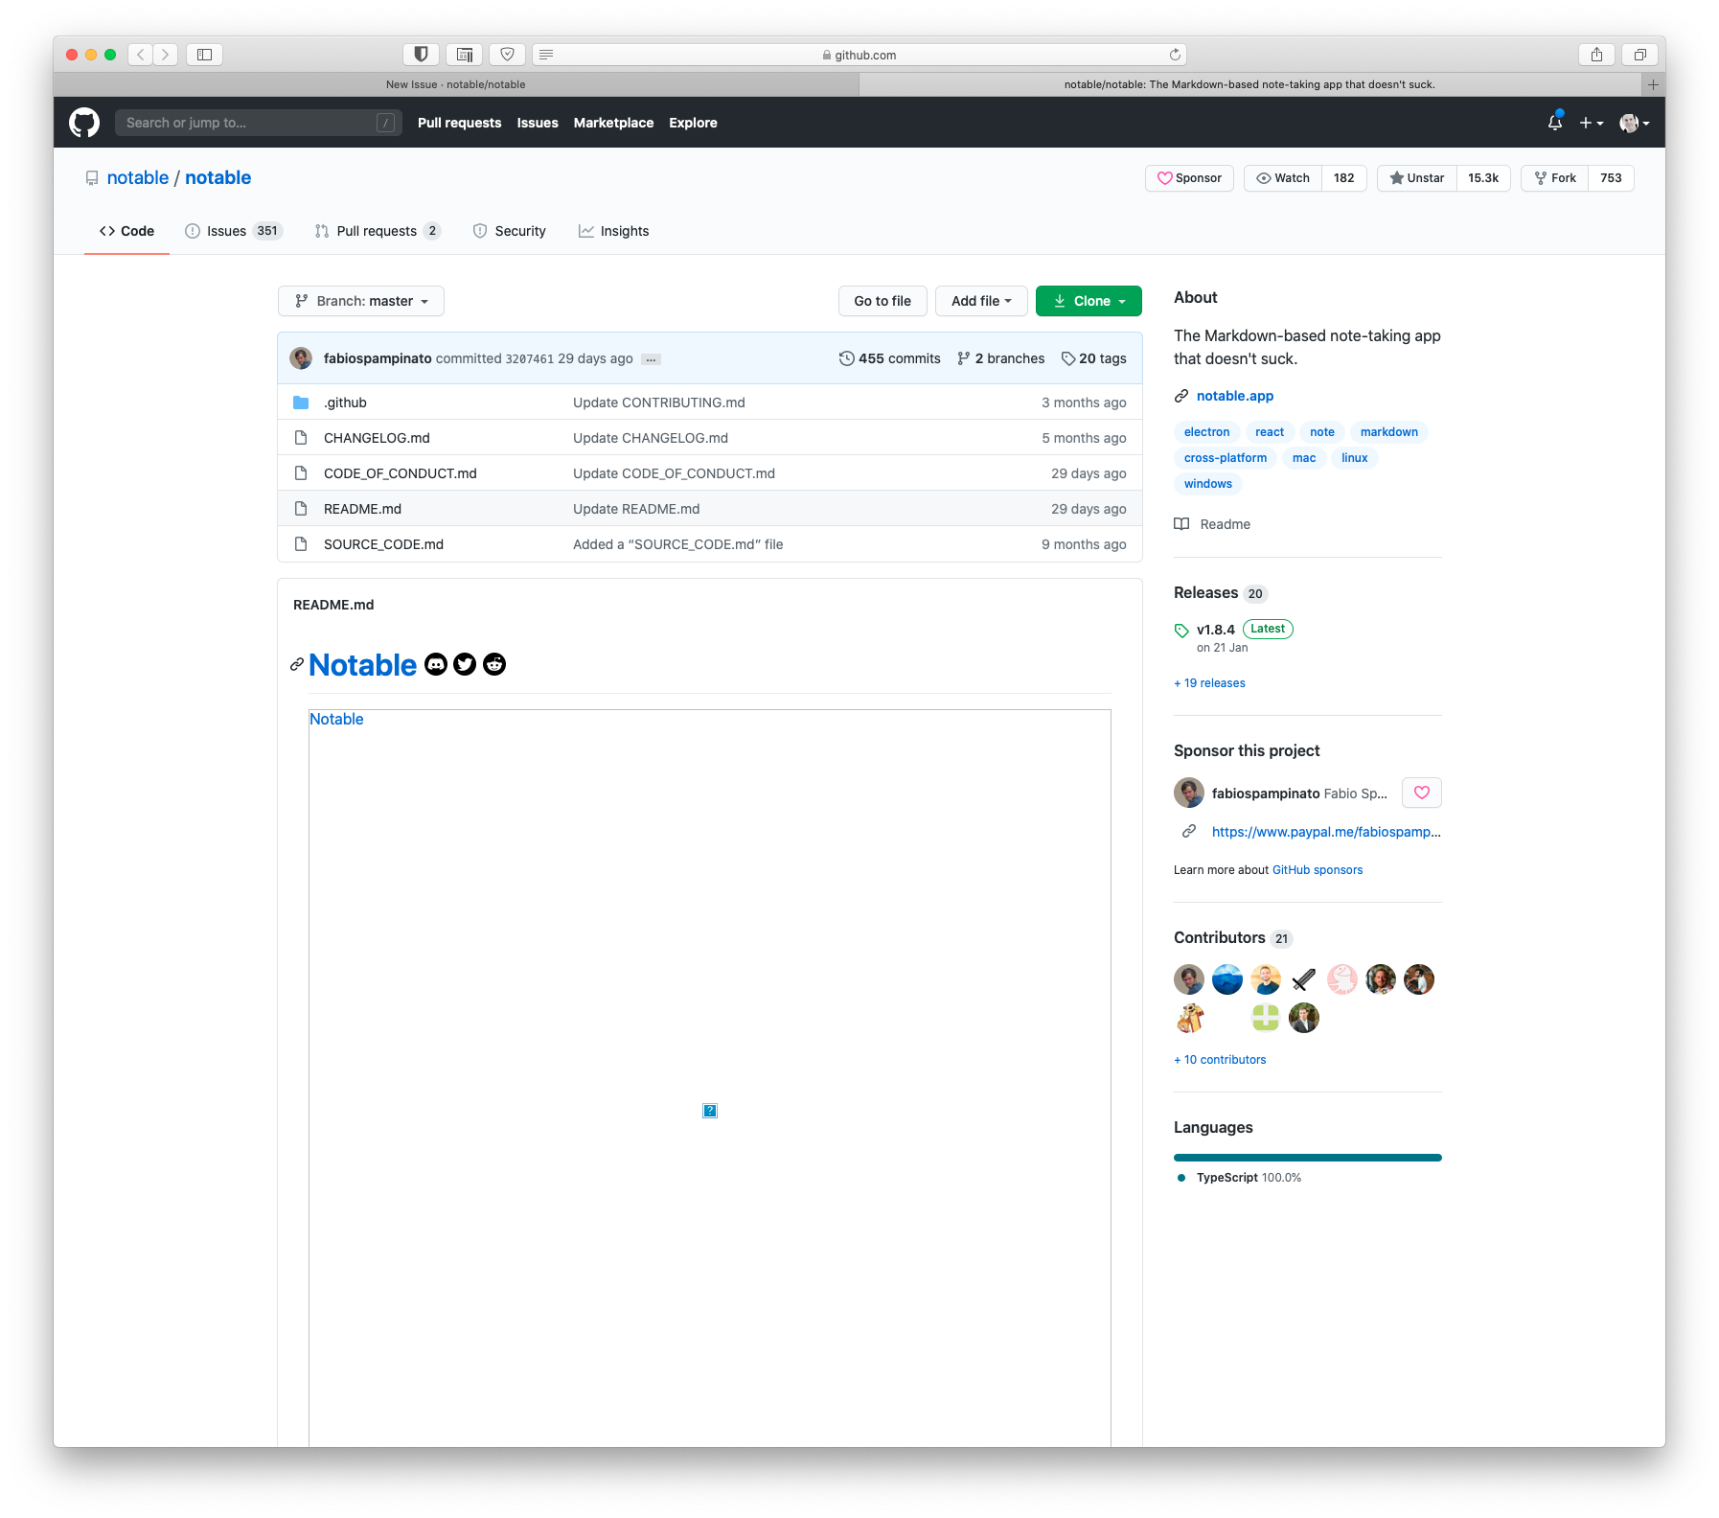Open the Add file dropdown

coord(981,301)
